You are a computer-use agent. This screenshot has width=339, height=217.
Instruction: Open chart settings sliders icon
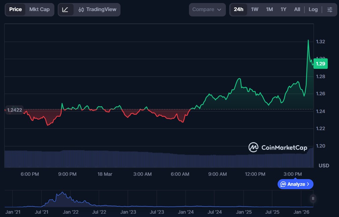point(330,10)
